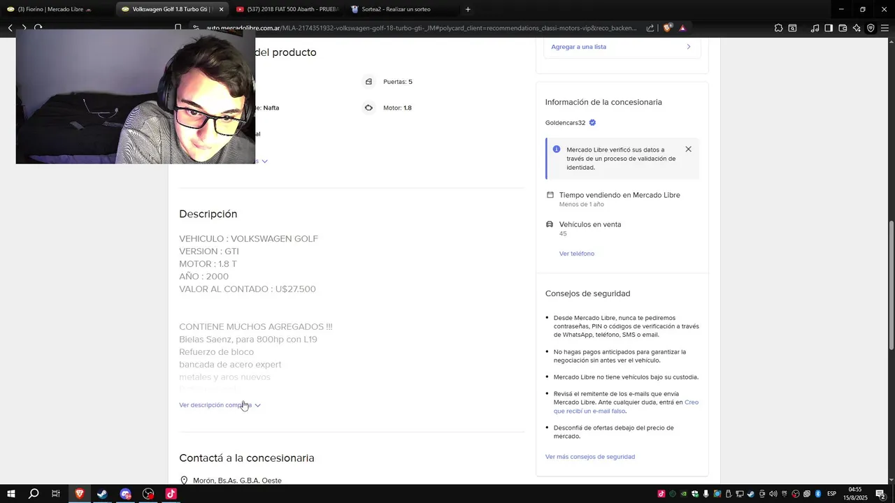The width and height of the screenshot is (895, 503).
Task: Click the Goldencars32 seller name
Action: click(x=565, y=123)
